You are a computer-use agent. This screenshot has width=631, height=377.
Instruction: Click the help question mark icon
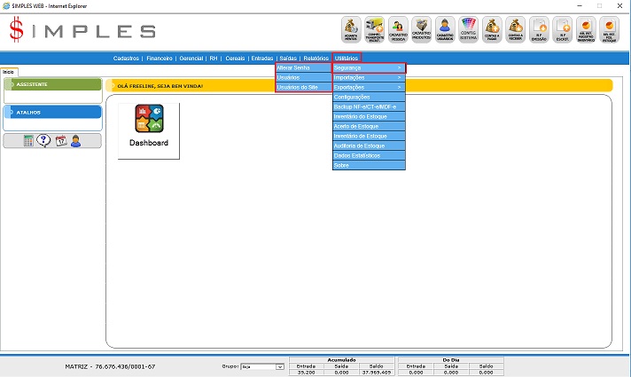click(43, 140)
